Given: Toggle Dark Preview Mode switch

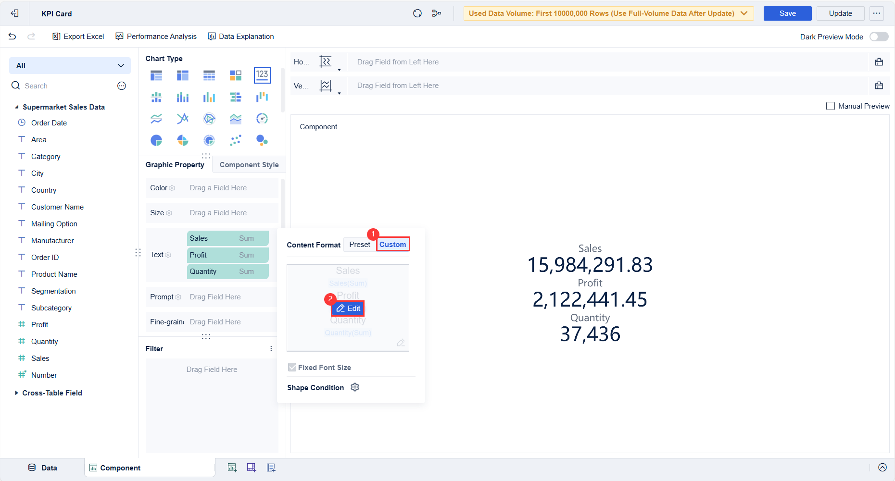Looking at the screenshot, I should coord(878,36).
